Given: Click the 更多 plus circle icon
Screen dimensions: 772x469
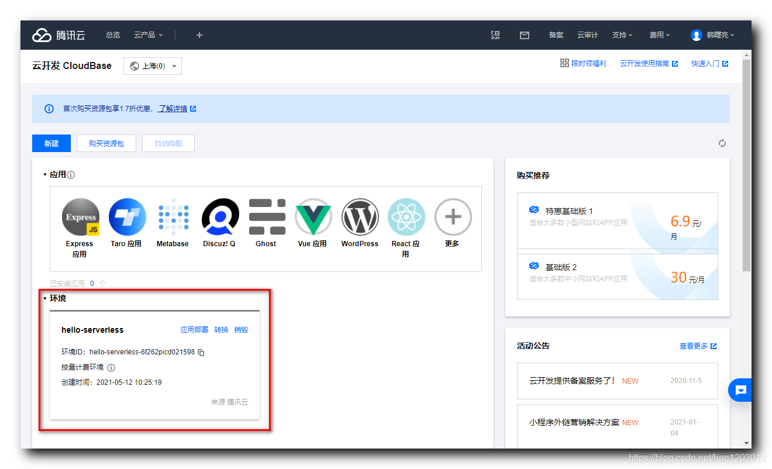Looking at the screenshot, I should [453, 217].
